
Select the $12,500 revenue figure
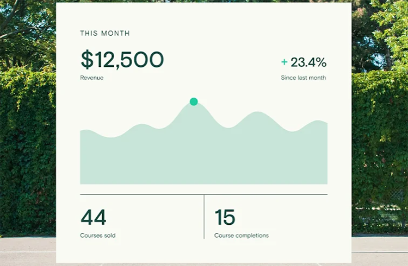(x=122, y=60)
